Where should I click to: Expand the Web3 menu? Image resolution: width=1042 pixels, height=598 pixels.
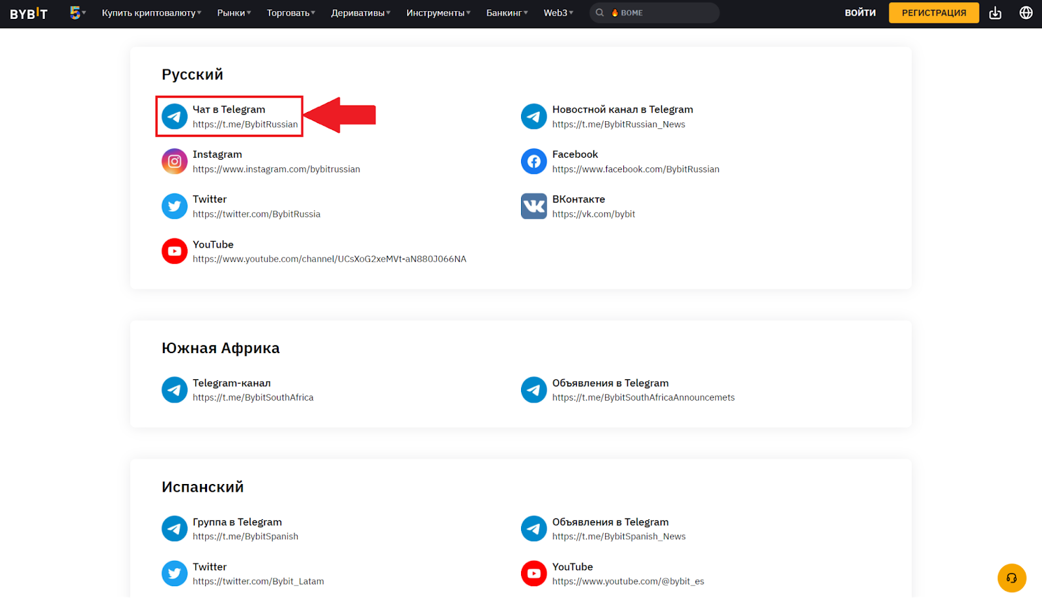pos(559,13)
